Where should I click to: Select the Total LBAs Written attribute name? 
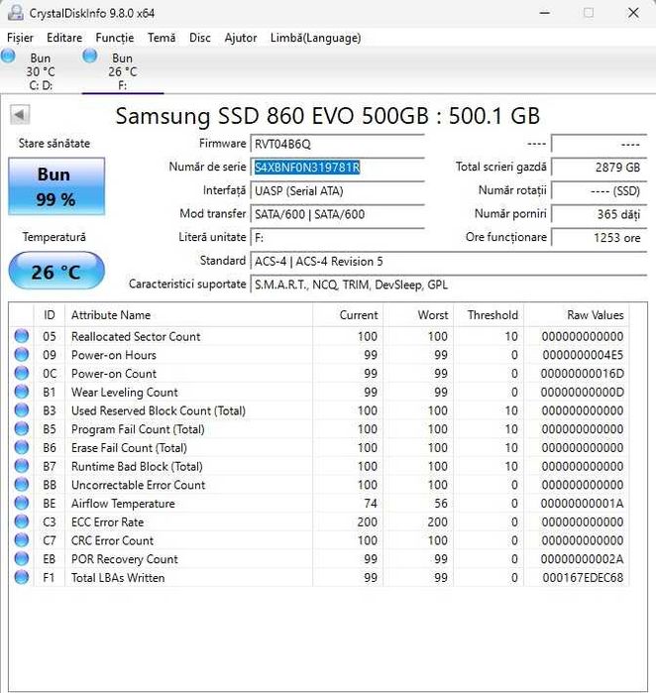point(118,578)
